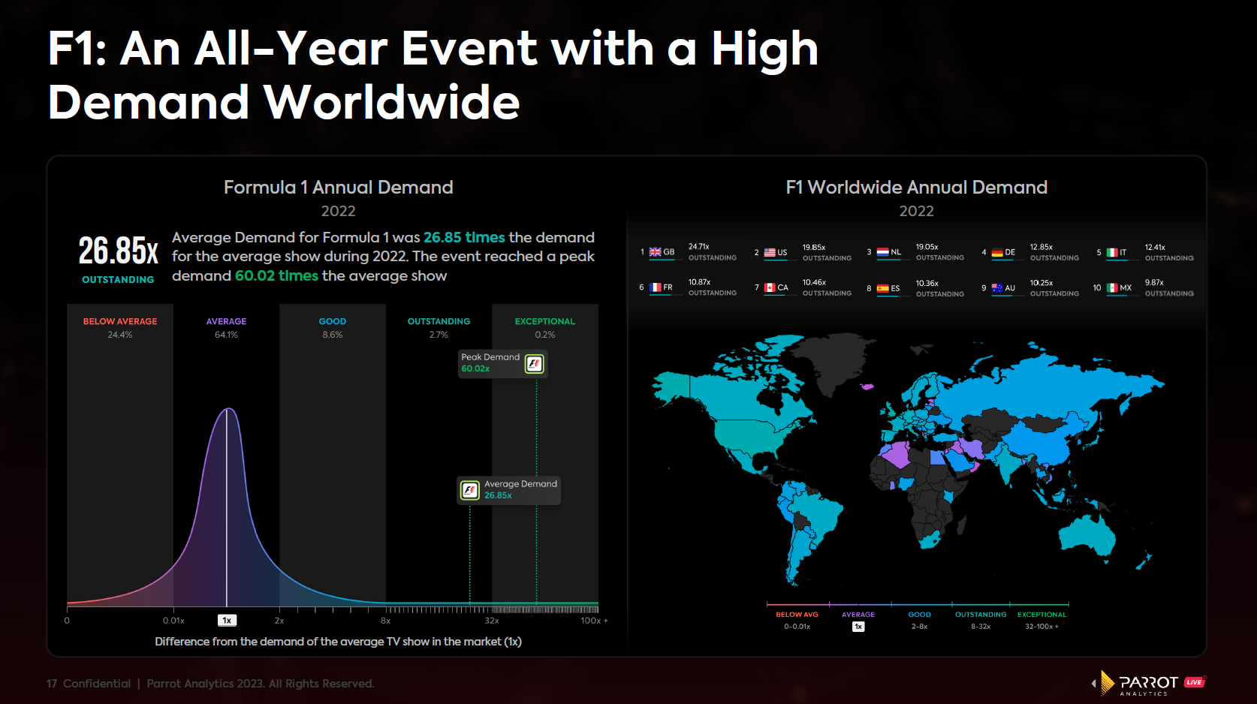Viewport: 1257px width, 704px height.
Task: Click the green '60.02 times' text
Action: (x=276, y=276)
